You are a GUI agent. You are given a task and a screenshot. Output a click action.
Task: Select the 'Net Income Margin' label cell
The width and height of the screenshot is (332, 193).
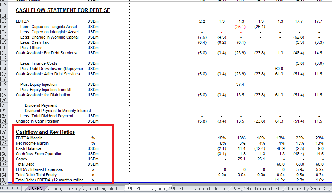point(32,143)
